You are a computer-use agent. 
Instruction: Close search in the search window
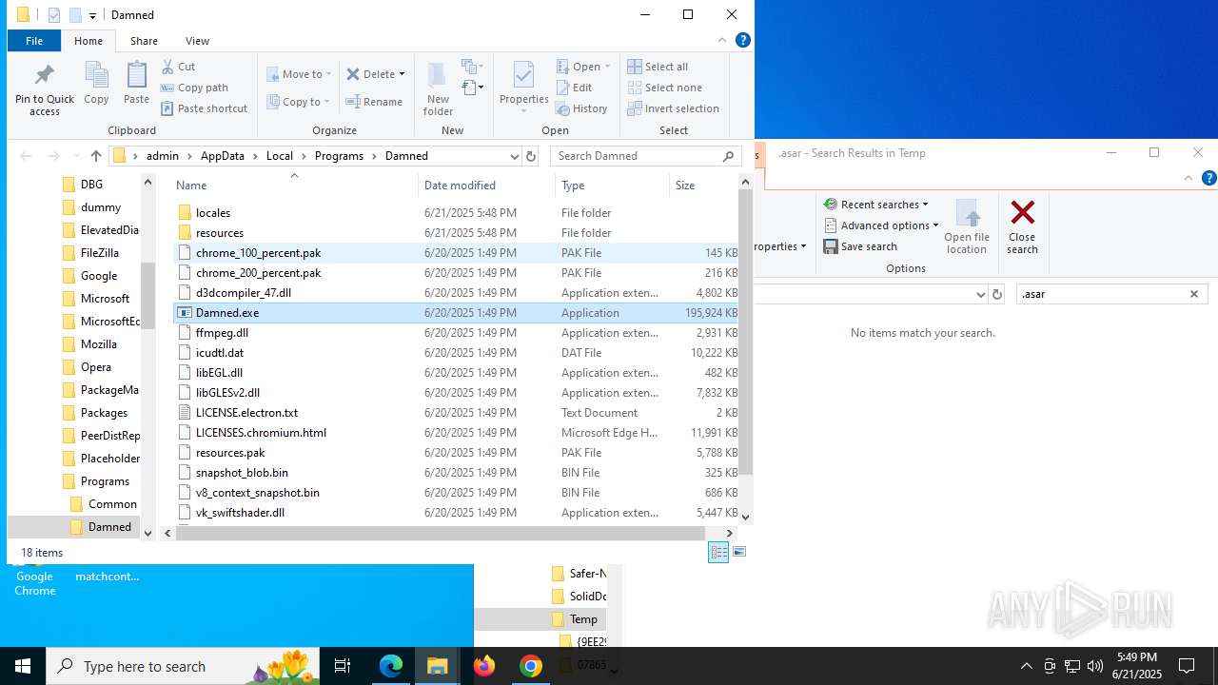[1023, 226]
